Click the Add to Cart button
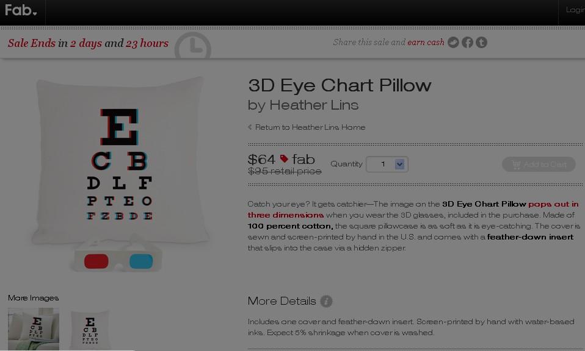The image size is (585, 351). [539, 164]
